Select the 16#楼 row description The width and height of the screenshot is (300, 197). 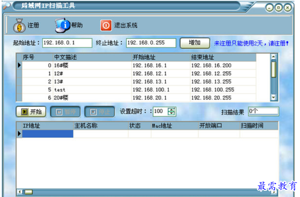[92, 65]
